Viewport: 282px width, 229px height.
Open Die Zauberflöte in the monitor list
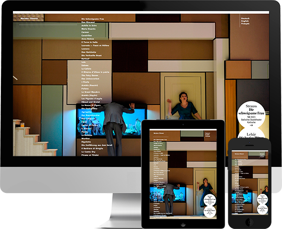coord(89,109)
